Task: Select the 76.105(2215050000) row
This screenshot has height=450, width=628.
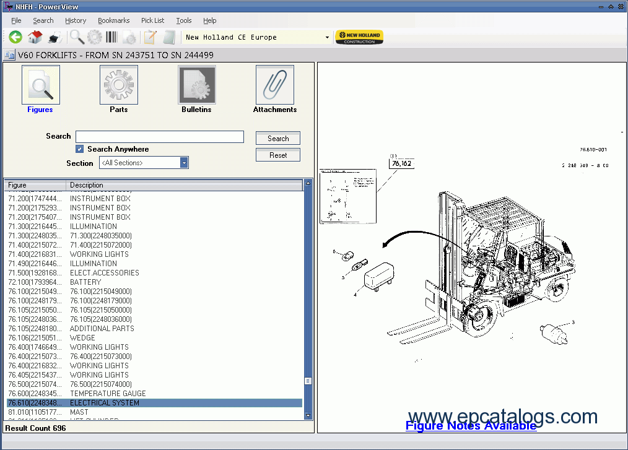Action: (x=155, y=310)
